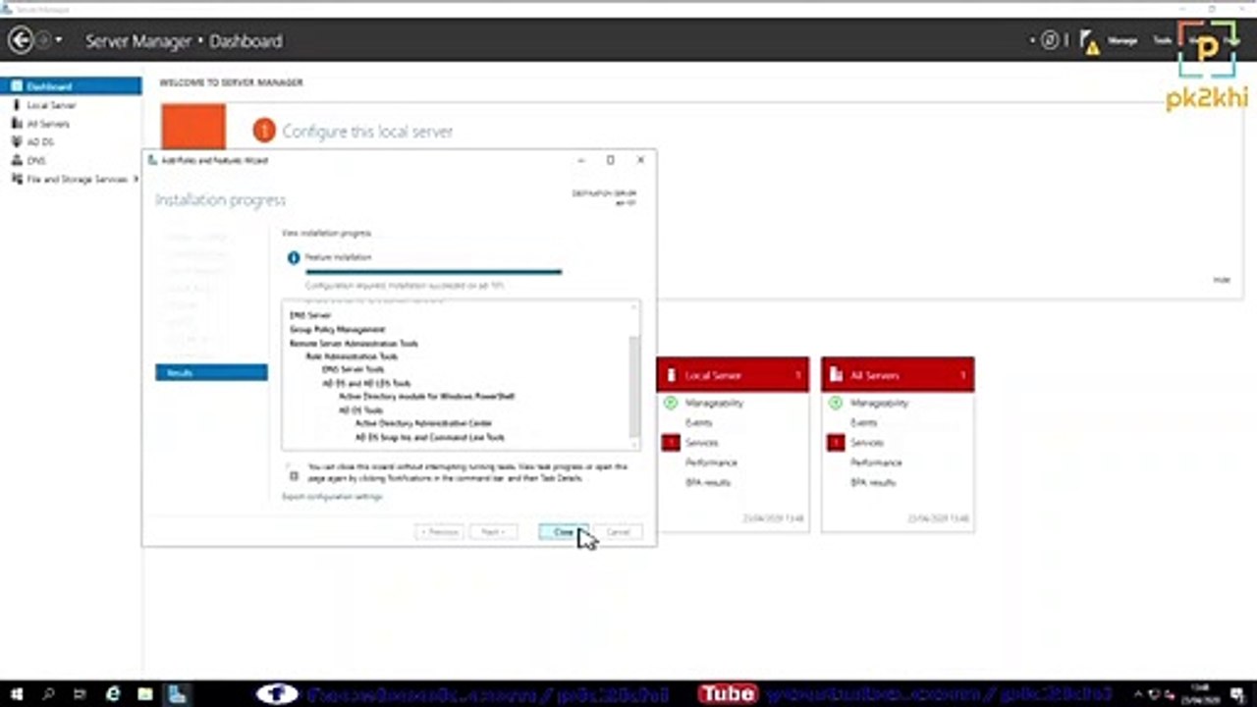Click Remote Server Administration Tools entry
1257x707 pixels.
354,344
